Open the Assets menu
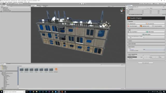The image size is (166, 93). [6, 2]
